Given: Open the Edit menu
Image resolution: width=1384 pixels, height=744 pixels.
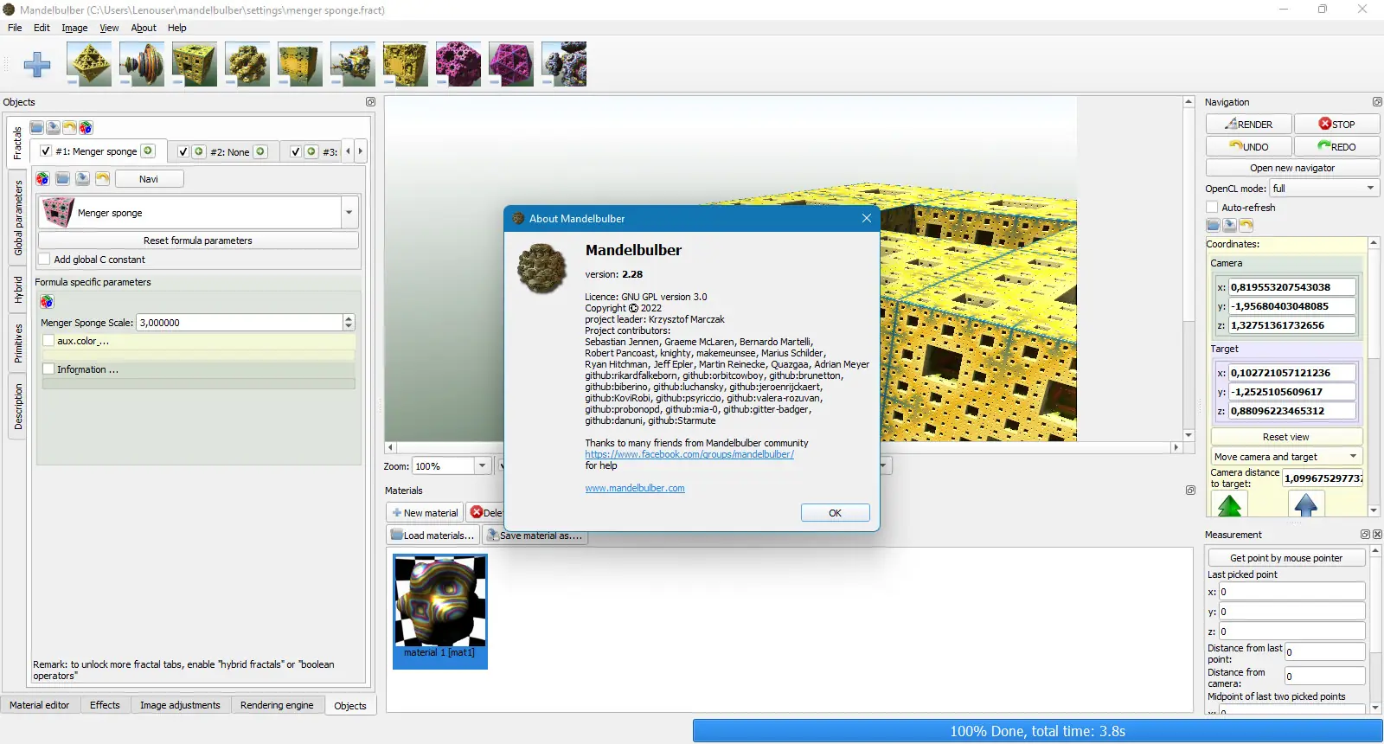Looking at the screenshot, I should (x=42, y=28).
